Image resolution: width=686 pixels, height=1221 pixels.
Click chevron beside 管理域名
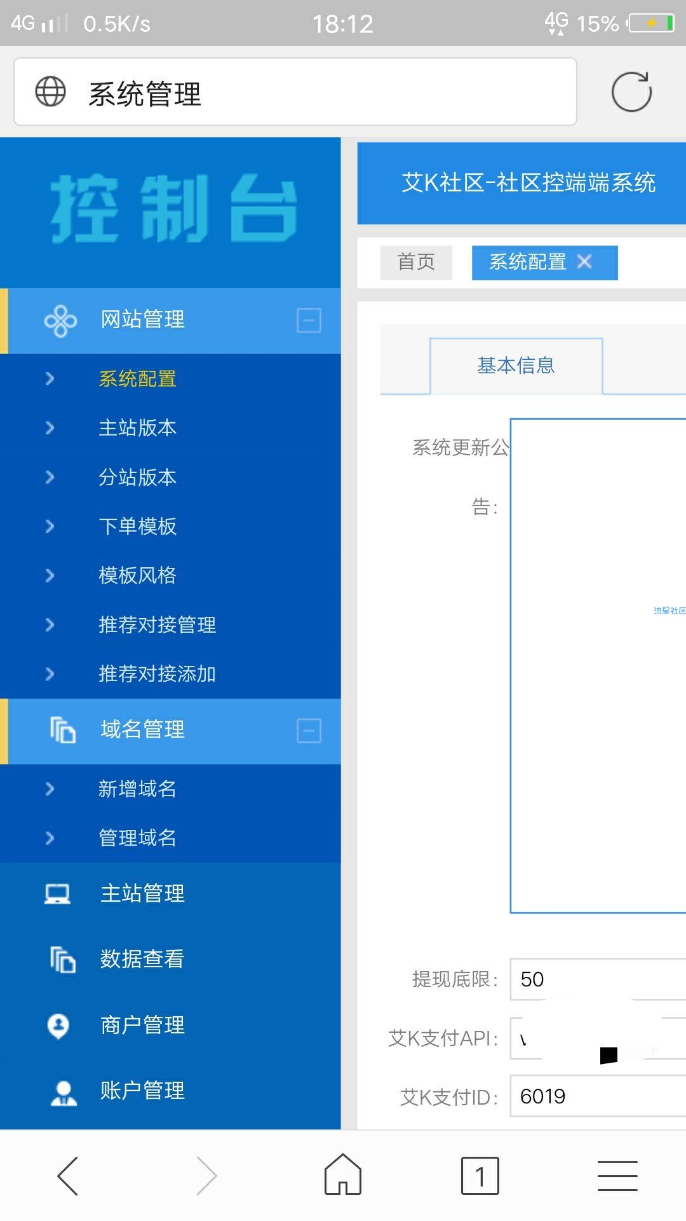[50, 838]
